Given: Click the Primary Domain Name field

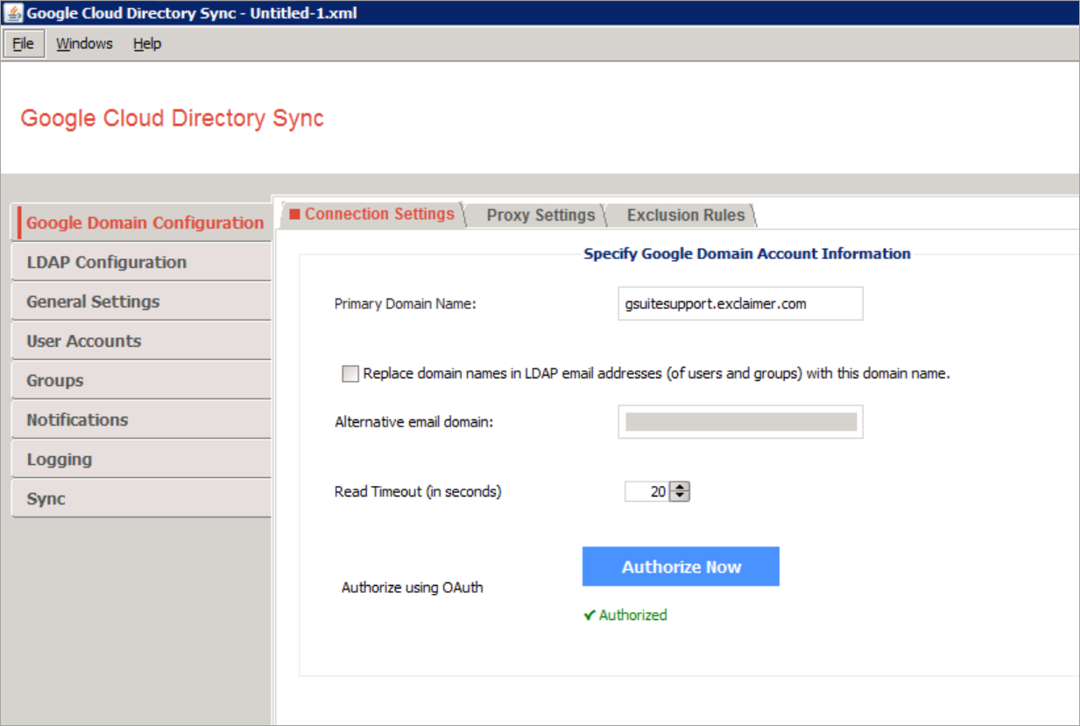Looking at the screenshot, I should 739,304.
